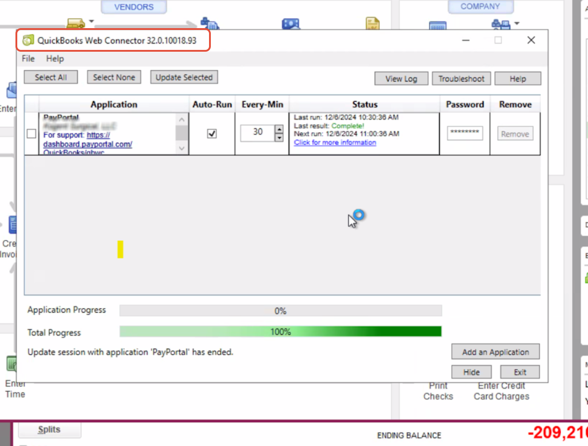This screenshot has height=446, width=588.
Task: Click the 'Next run: 12/6/2024 11:00:36 AM' text
Action: (347, 134)
